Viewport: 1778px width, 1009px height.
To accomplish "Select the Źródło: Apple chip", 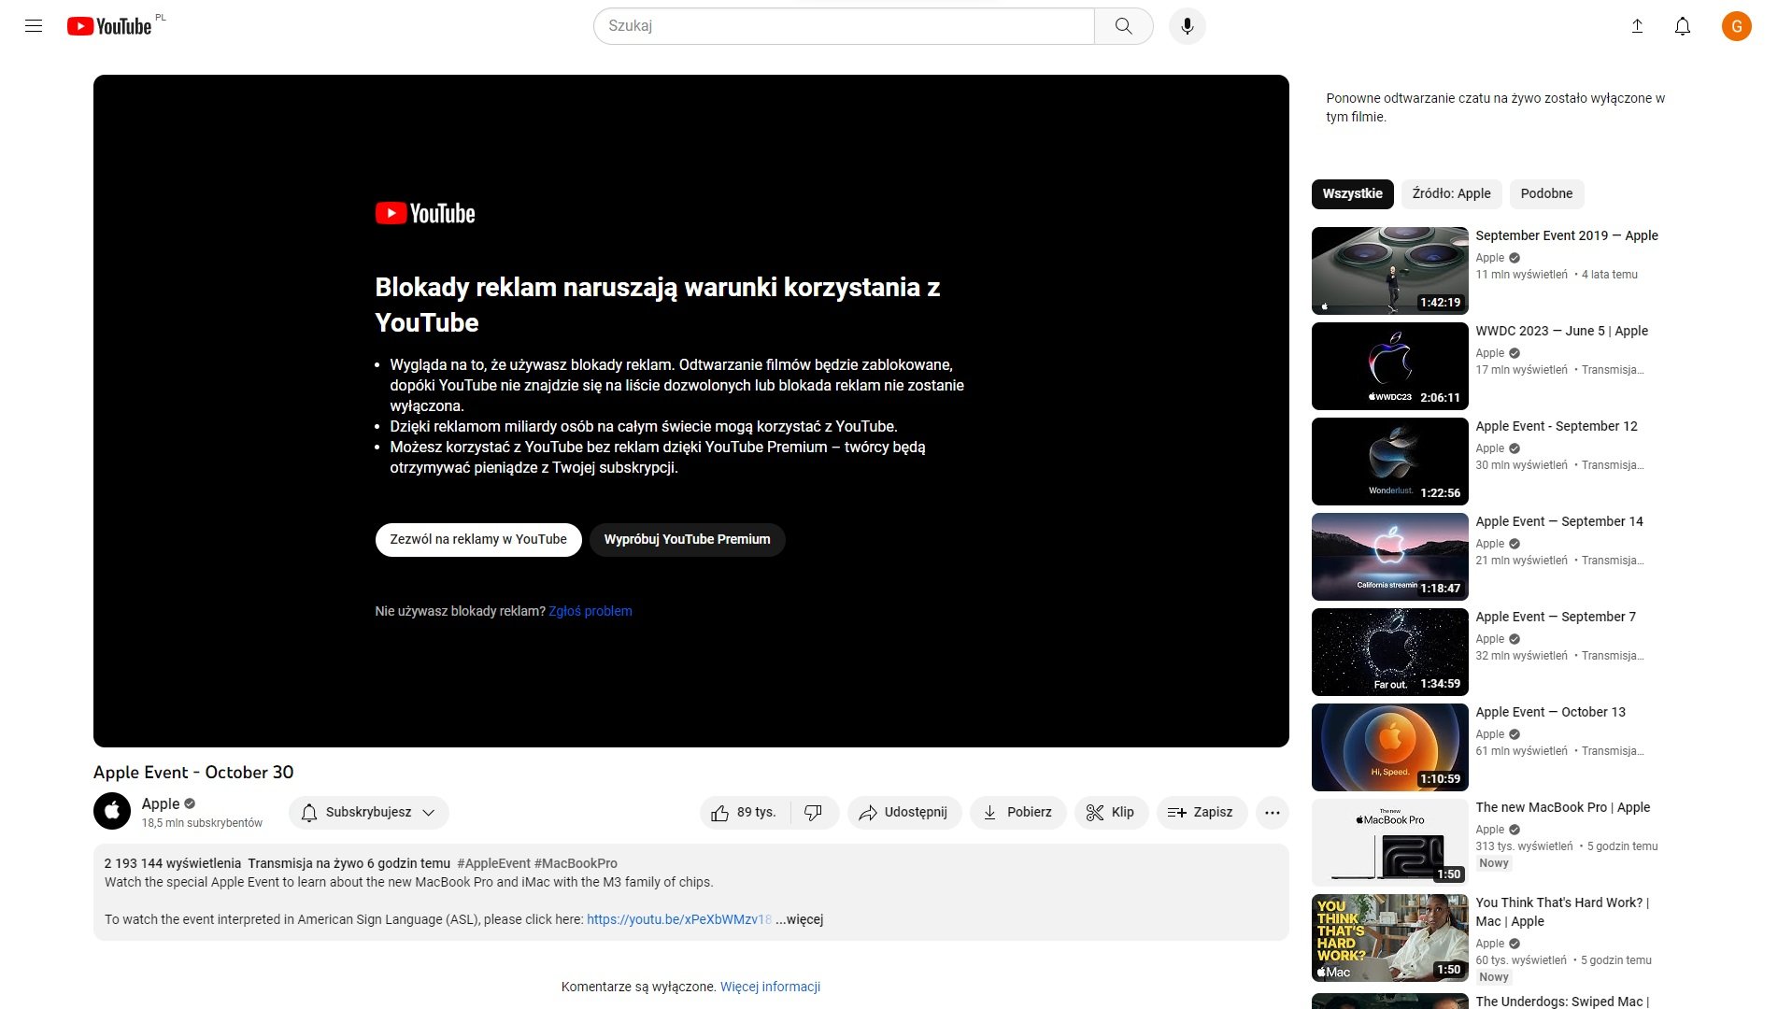I will [1451, 193].
